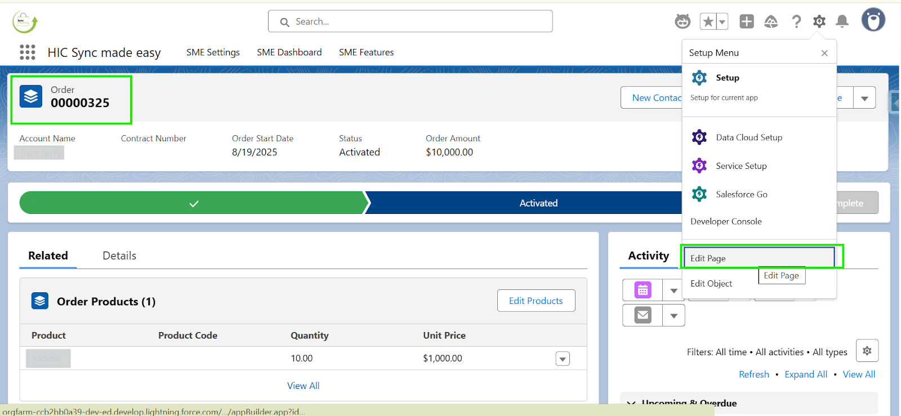Click the Product Code column header
The height and width of the screenshot is (416, 901).
(188, 336)
